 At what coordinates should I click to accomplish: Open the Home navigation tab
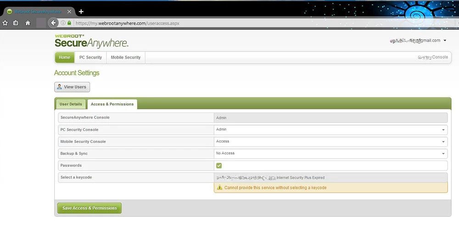click(x=65, y=57)
